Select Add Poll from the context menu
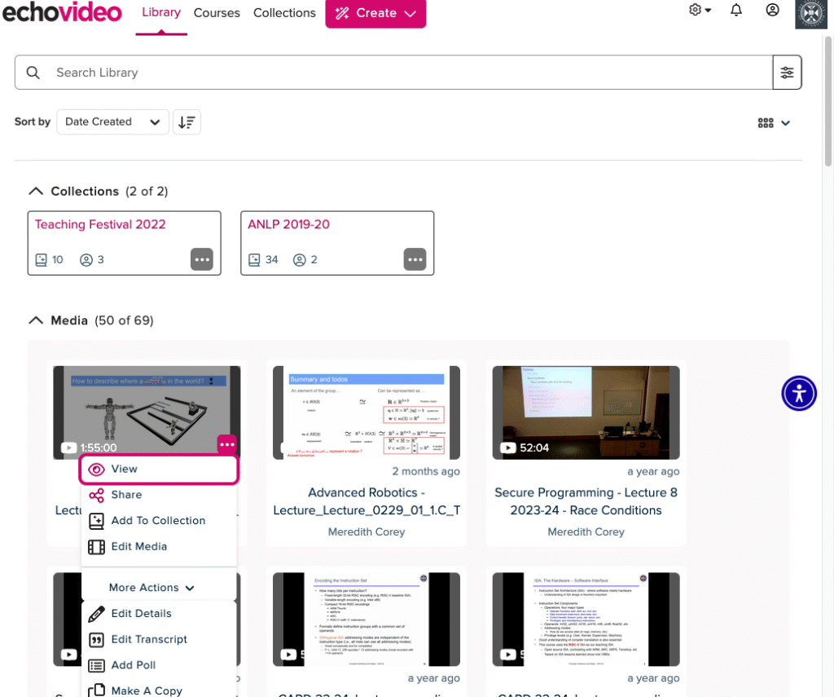Viewport: 834px width, 697px height. pos(132,664)
